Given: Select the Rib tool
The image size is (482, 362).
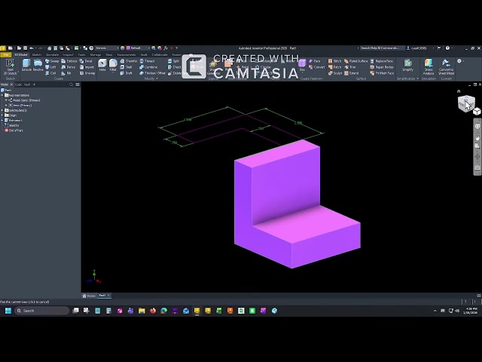Looking at the screenshot, I should point(66,73).
